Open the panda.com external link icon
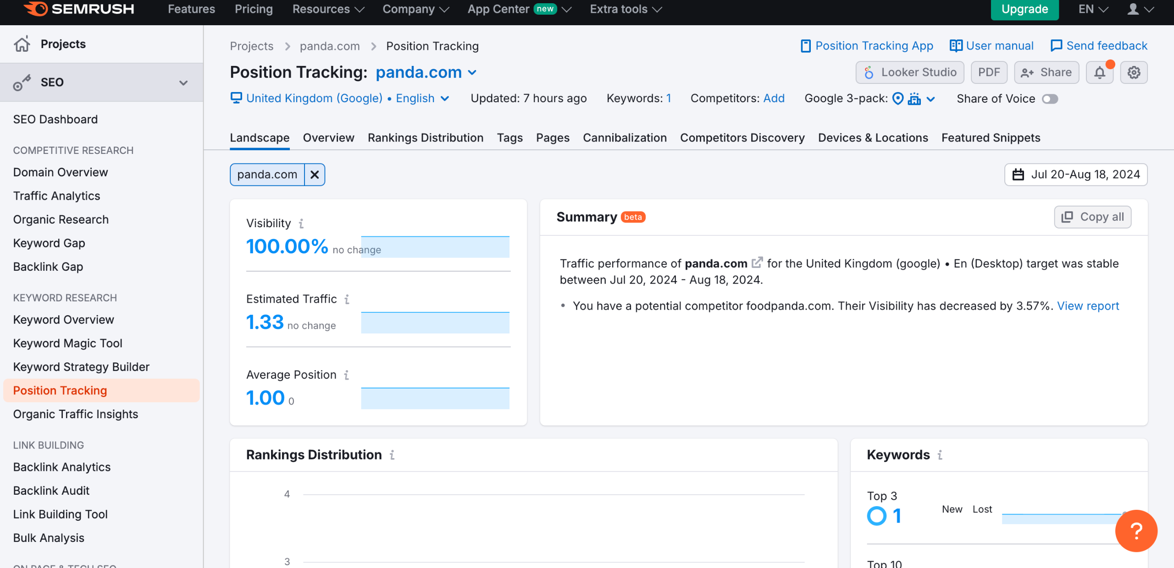Screen dimensions: 1174x568 pyautogui.click(x=757, y=263)
